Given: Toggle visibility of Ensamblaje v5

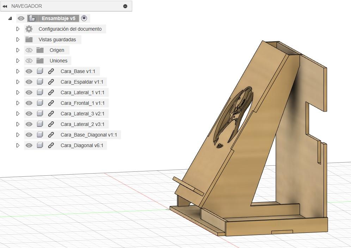Looking at the screenshot, I should tap(21, 18).
